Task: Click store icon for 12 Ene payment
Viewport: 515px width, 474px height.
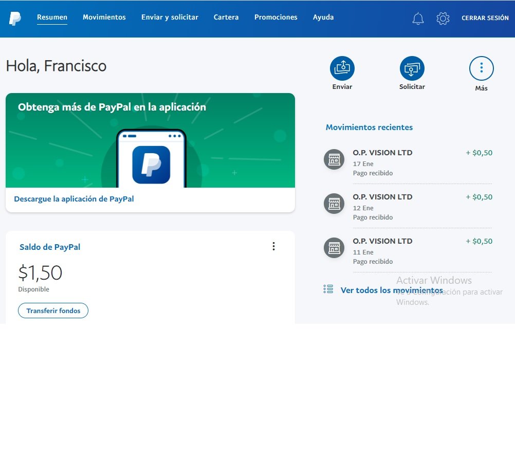Action: point(334,204)
